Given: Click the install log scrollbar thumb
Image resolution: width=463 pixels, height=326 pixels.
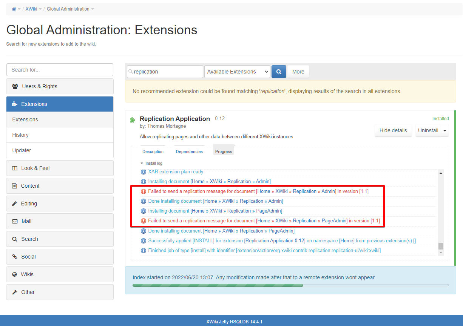Looking at the screenshot, I should (440, 246).
